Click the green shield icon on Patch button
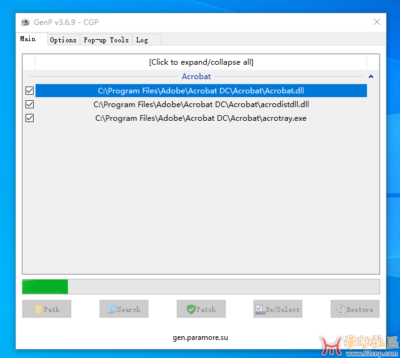 tap(191, 309)
